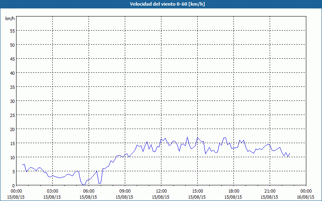Click the wind speed peak near 14:00

(187, 137)
